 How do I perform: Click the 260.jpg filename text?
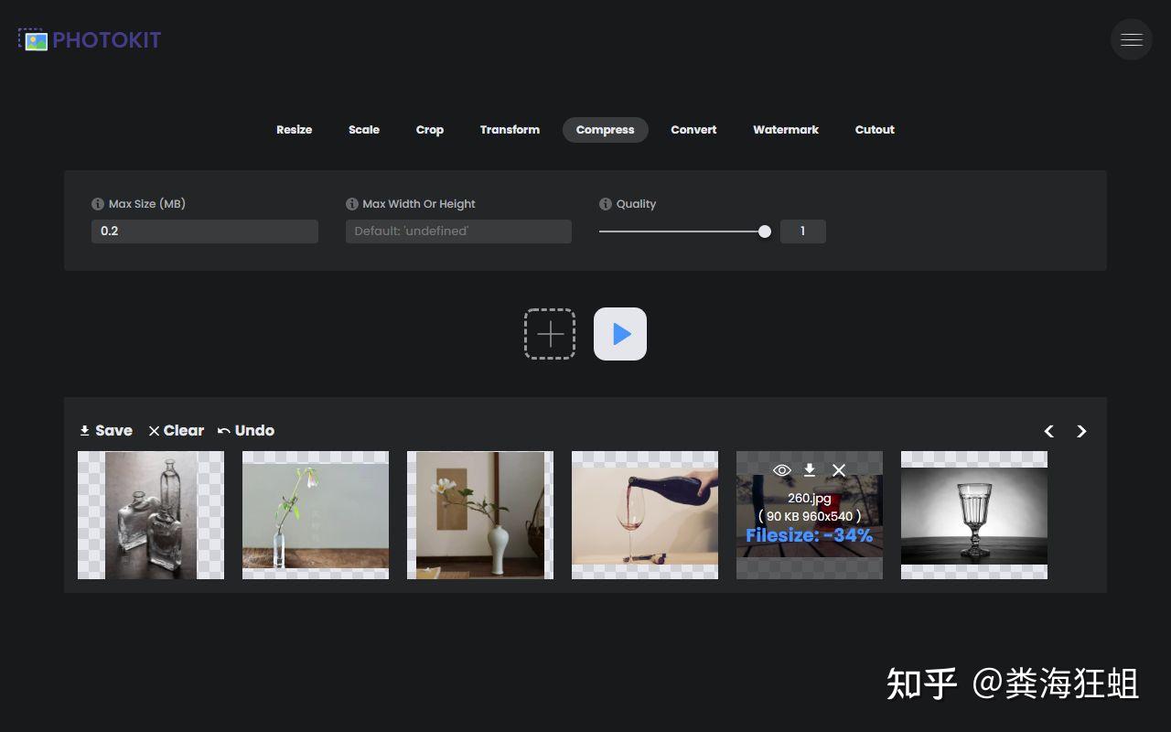coord(810,499)
